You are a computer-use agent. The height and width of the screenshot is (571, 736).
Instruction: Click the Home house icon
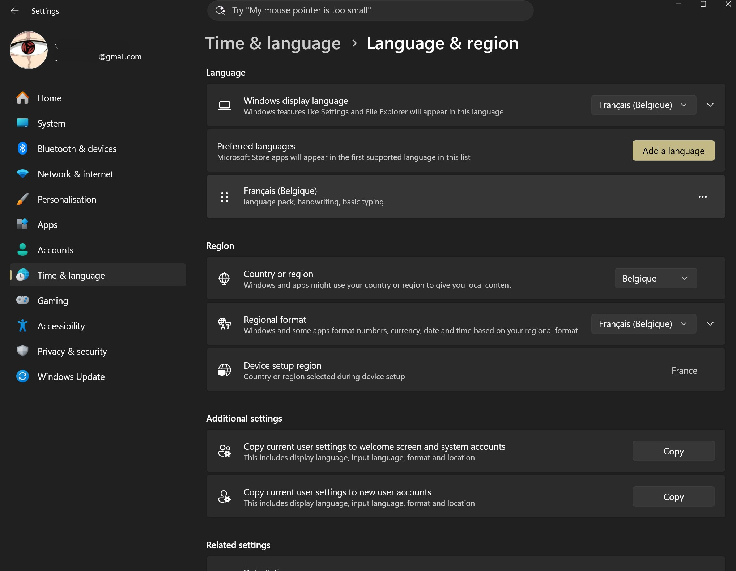tap(22, 98)
